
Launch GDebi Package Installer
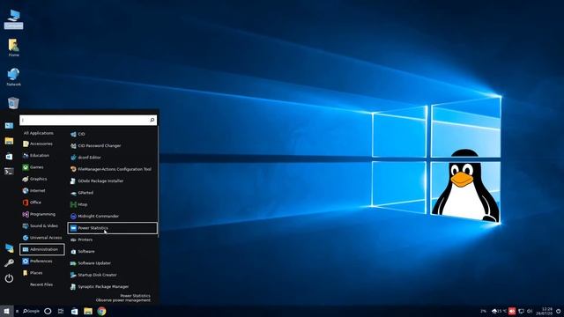pyautogui.click(x=97, y=181)
